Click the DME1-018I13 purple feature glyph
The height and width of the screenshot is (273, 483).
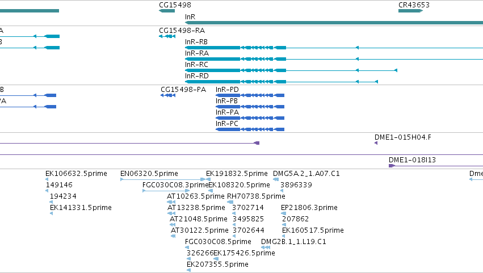point(435,166)
